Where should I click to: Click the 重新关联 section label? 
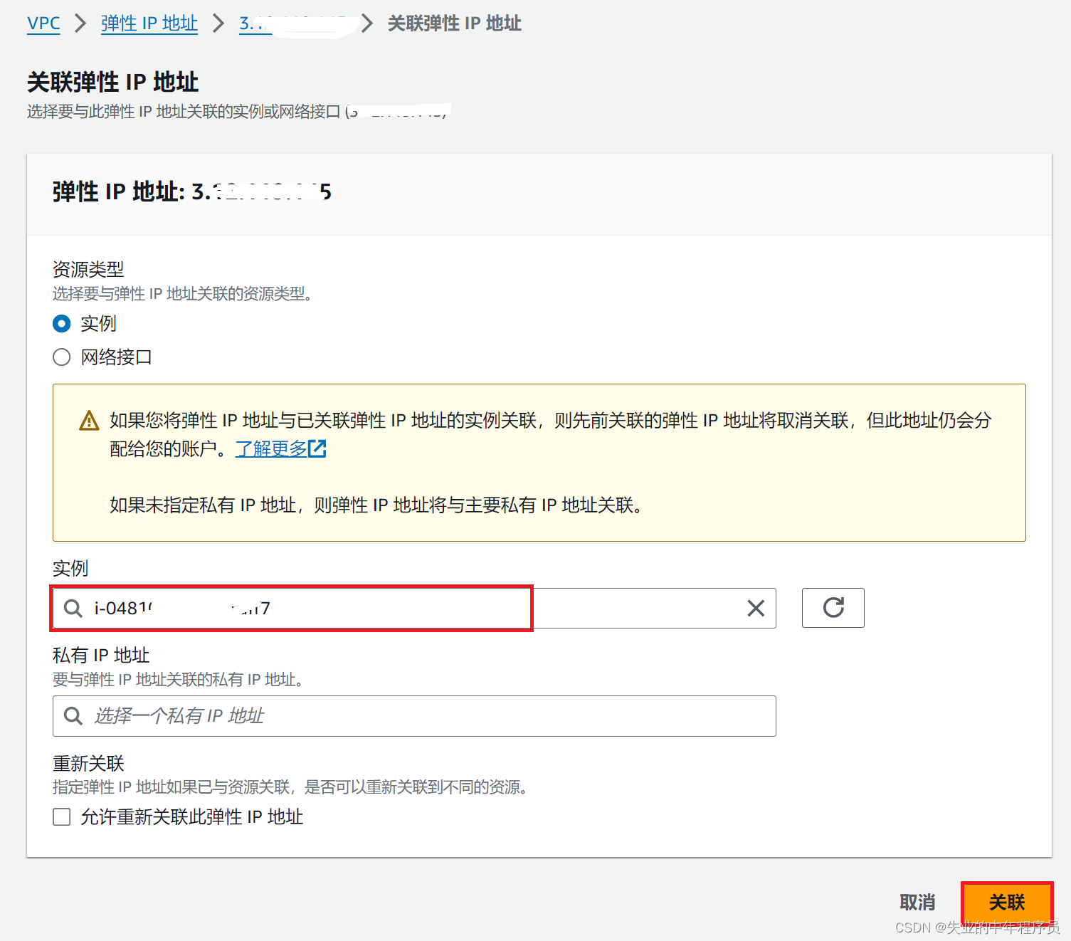coord(88,764)
